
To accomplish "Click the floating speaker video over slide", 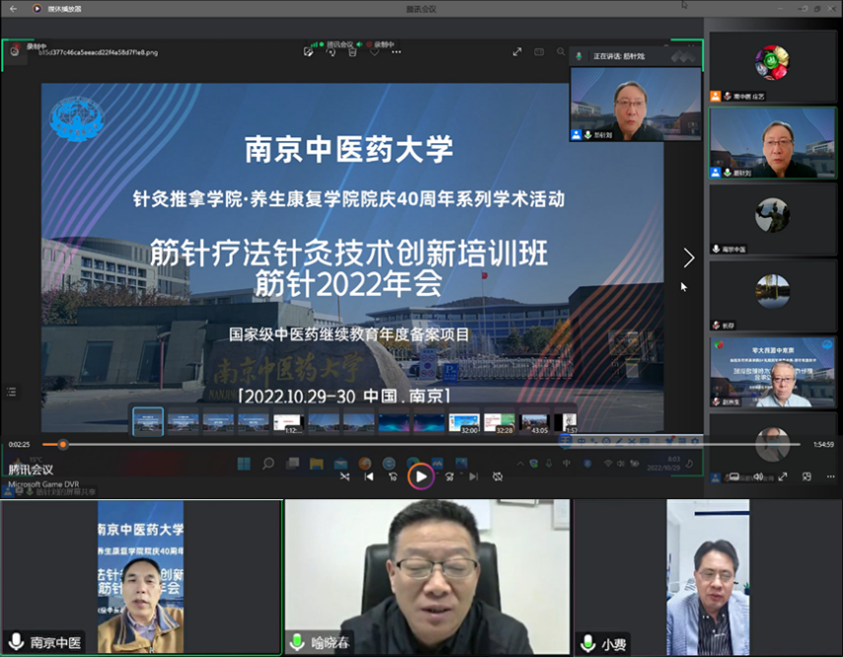I will [636, 104].
